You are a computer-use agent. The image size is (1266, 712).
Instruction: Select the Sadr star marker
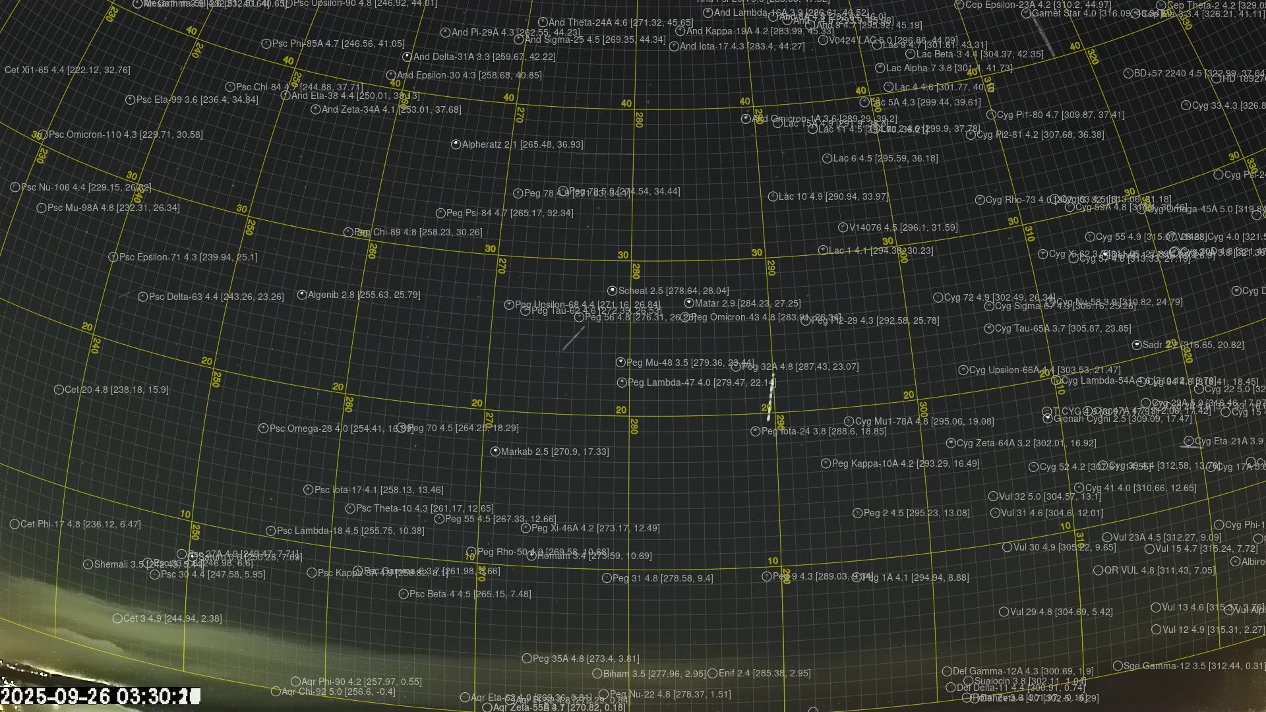pyautogui.click(x=1137, y=345)
